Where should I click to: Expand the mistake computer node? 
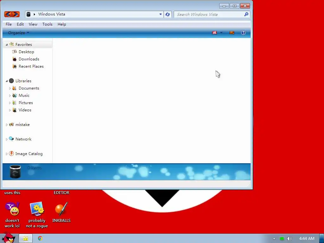point(7,125)
